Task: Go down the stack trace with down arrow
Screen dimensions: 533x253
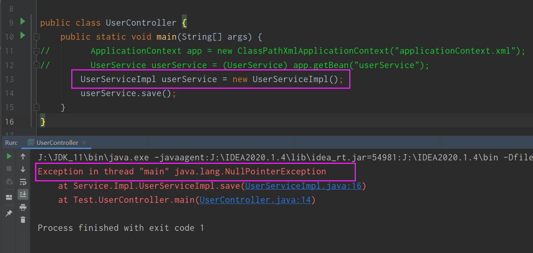Action: (x=23, y=169)
